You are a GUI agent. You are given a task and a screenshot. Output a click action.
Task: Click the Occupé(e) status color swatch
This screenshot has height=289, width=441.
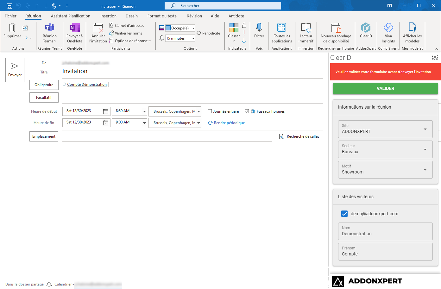[168, 28]
